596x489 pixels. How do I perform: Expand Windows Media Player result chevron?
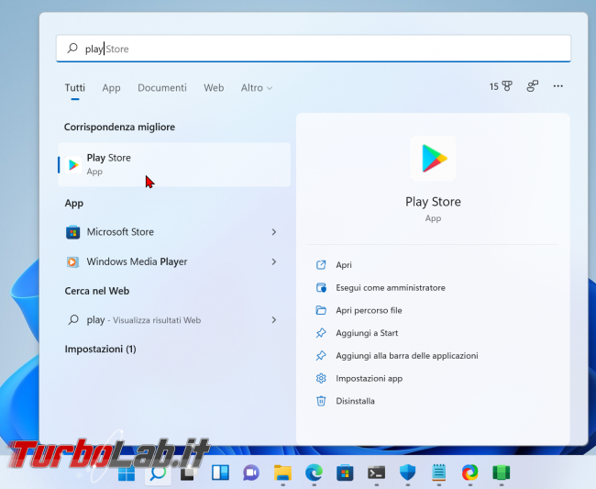[273, 261]
